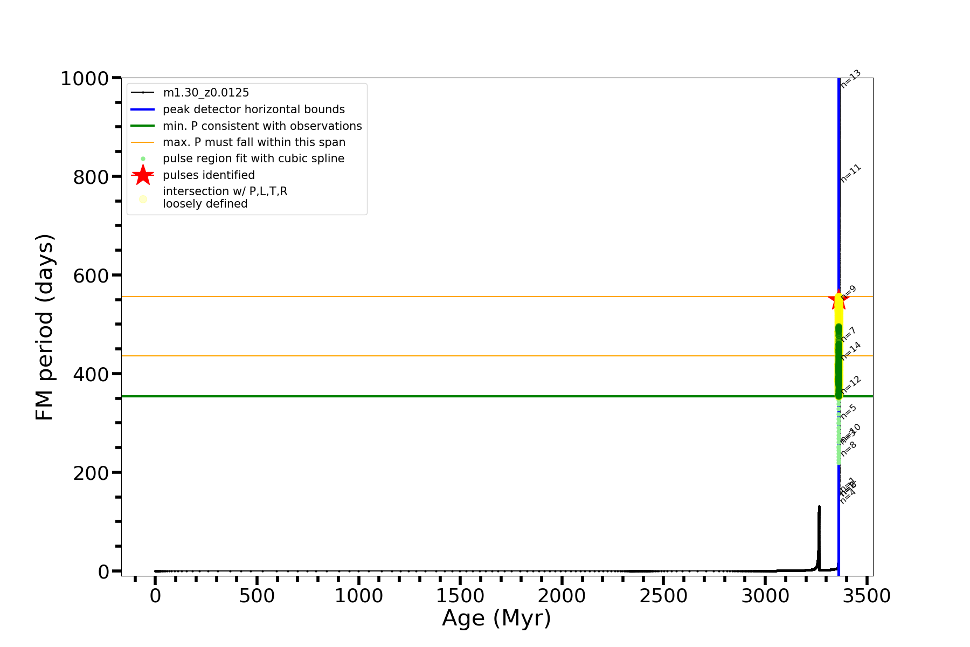Click the n=13 annotation label

[851, 79]
